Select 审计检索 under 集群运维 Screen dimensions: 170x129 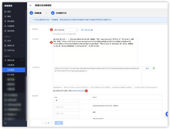[11, 75]
